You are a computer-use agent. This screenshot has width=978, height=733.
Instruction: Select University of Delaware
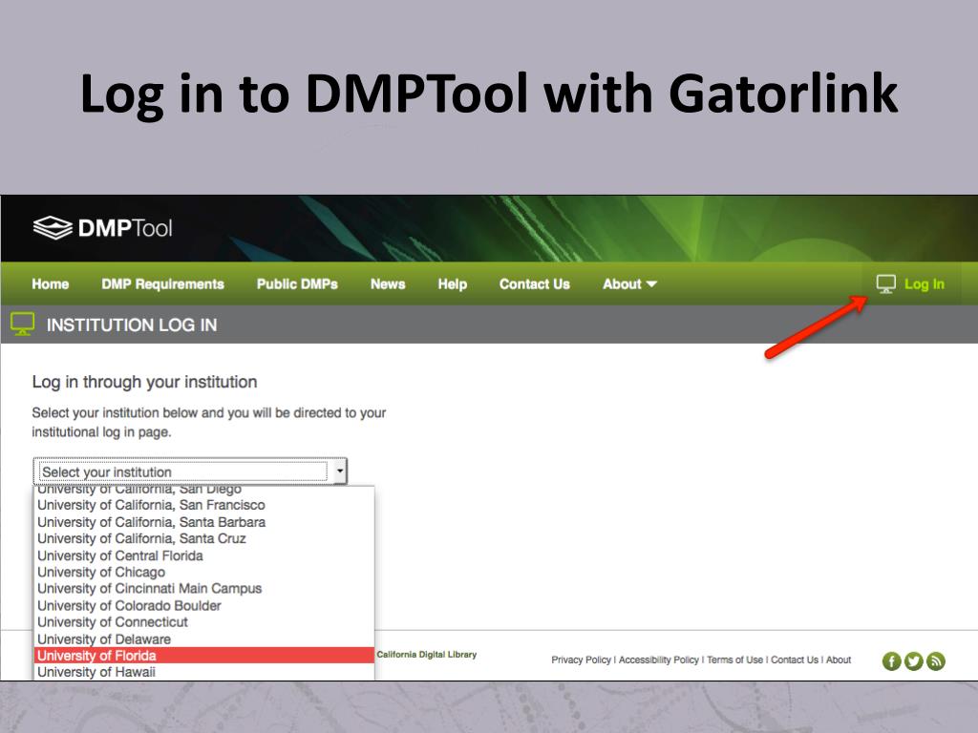(x=203, y=639)
